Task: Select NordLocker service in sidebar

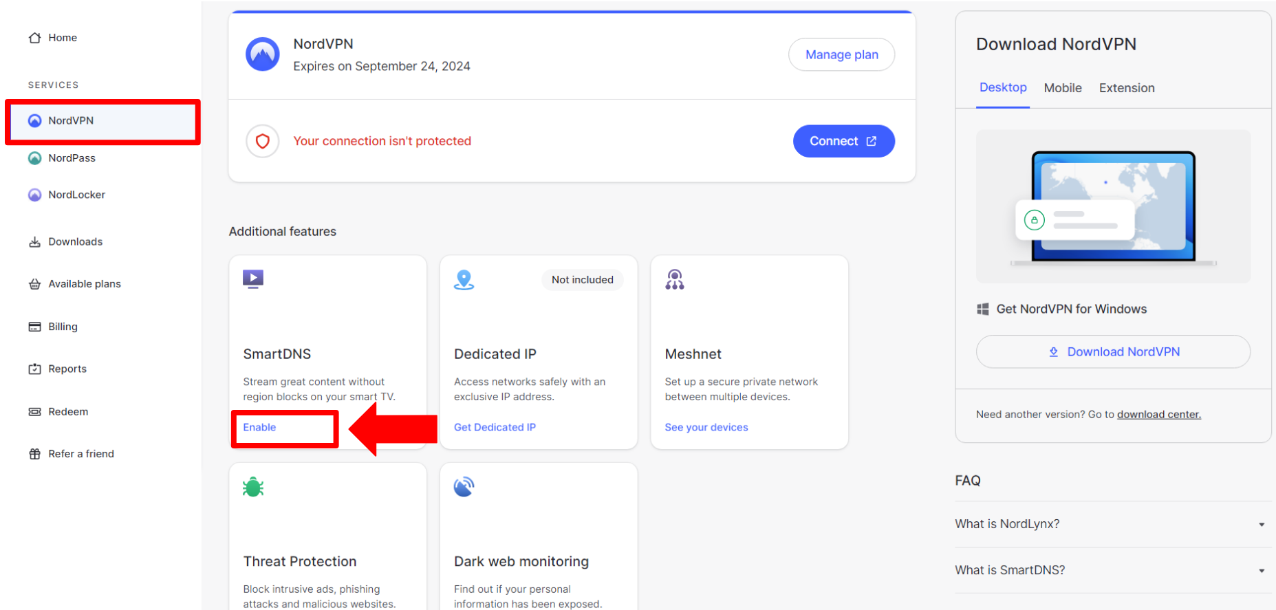Action: [76, 195]
